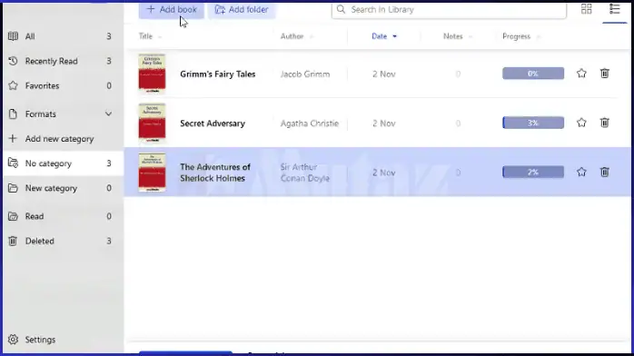Screen dimensions: 634x356
Task: Select No category in sidebar
Action: (63, 163)
